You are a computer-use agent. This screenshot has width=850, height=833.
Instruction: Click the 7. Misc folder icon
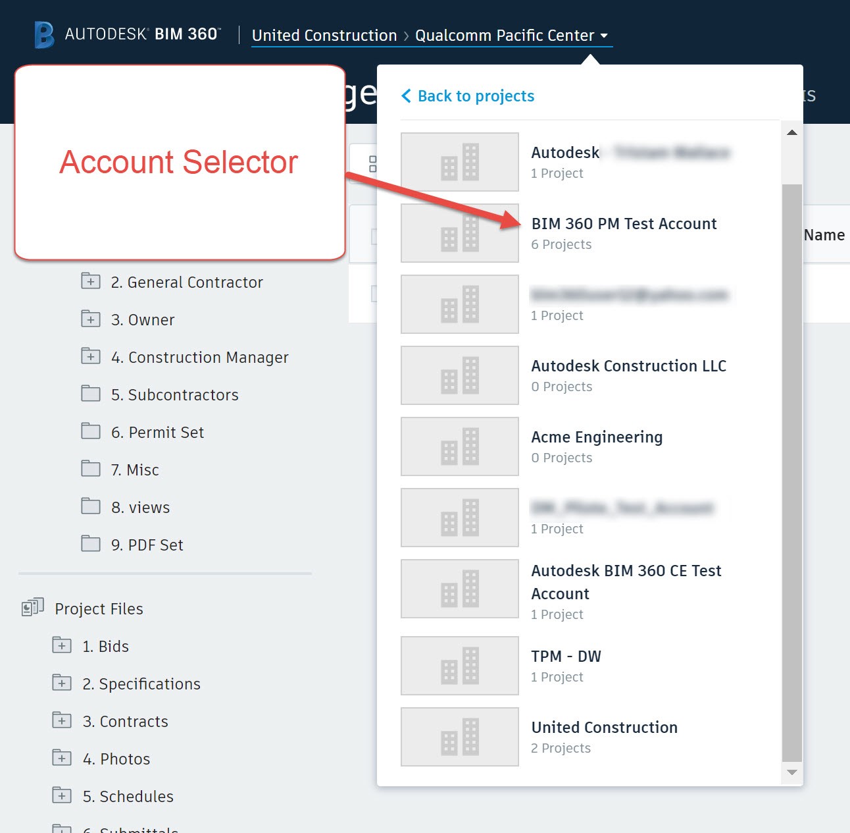click(x=91, y=469)
